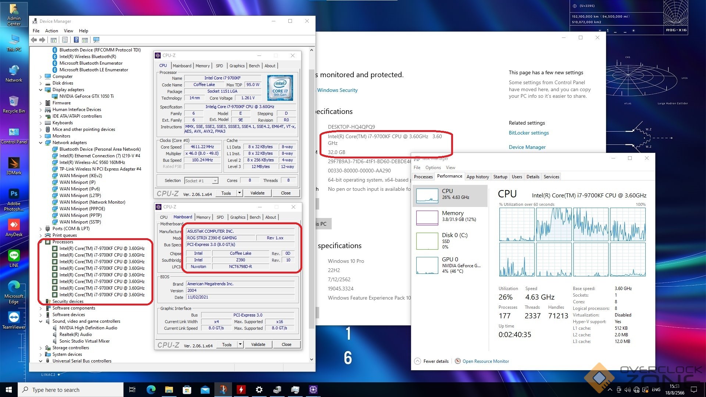The image size is (706, 397).
Task: Click the Validate button in top CPU-Z window
Action: pos(257,193)
